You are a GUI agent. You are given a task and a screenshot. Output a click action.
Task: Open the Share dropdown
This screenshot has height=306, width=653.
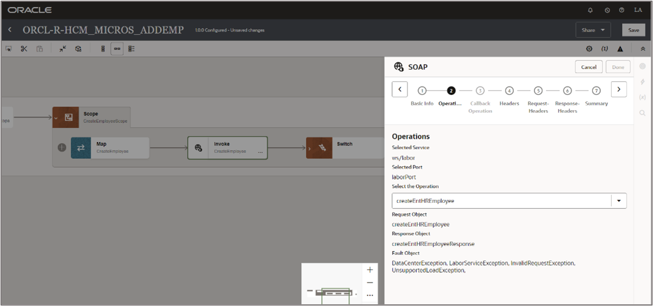coord(593,30)
